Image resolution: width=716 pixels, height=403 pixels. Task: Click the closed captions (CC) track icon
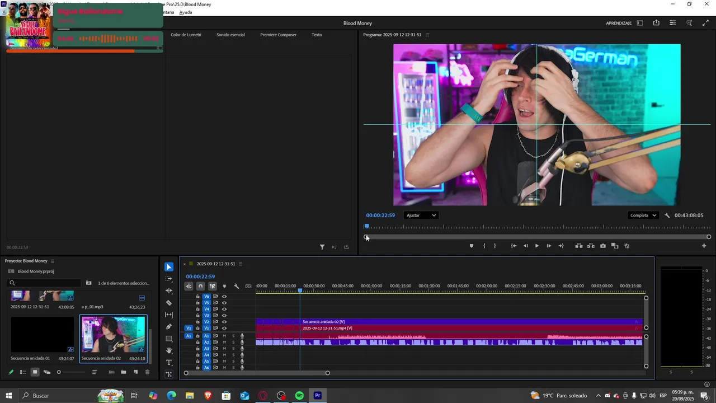tap(248, 286)
